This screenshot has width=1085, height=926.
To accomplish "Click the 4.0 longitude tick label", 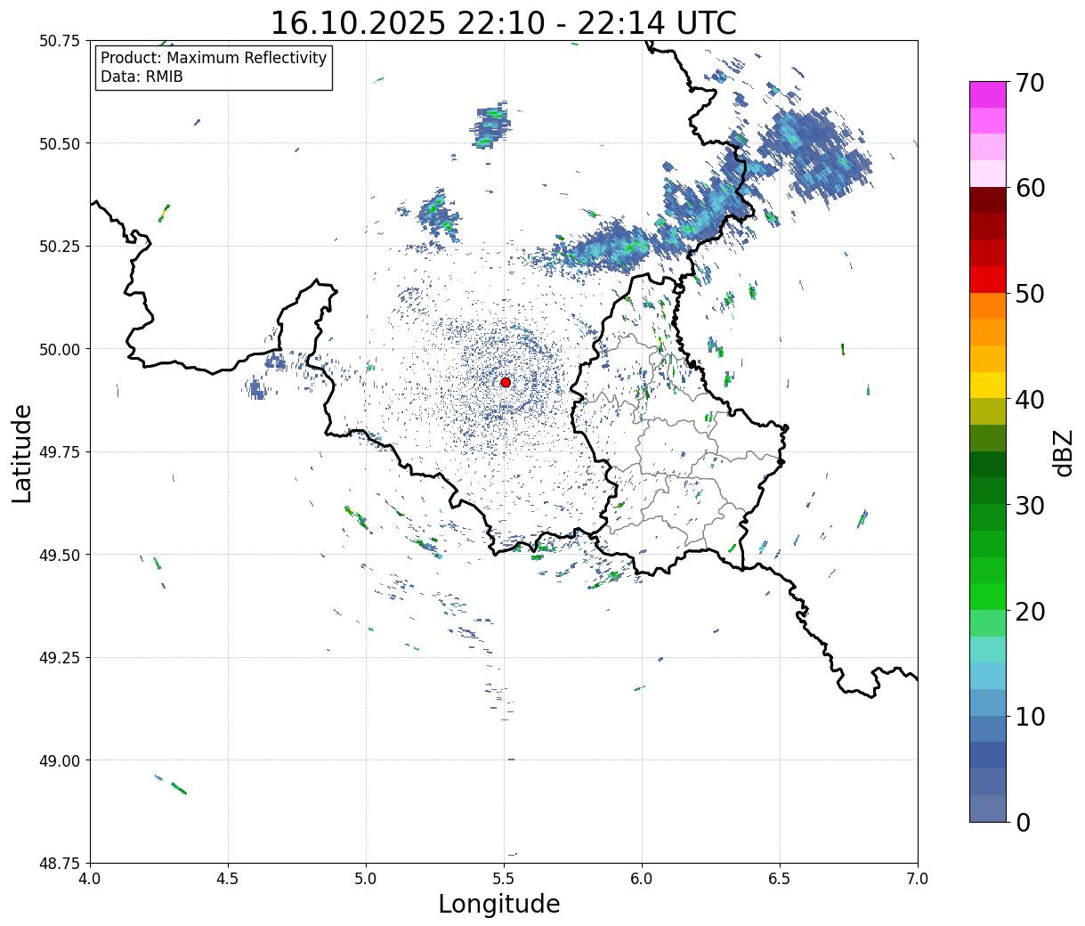I will pos(90,879).
